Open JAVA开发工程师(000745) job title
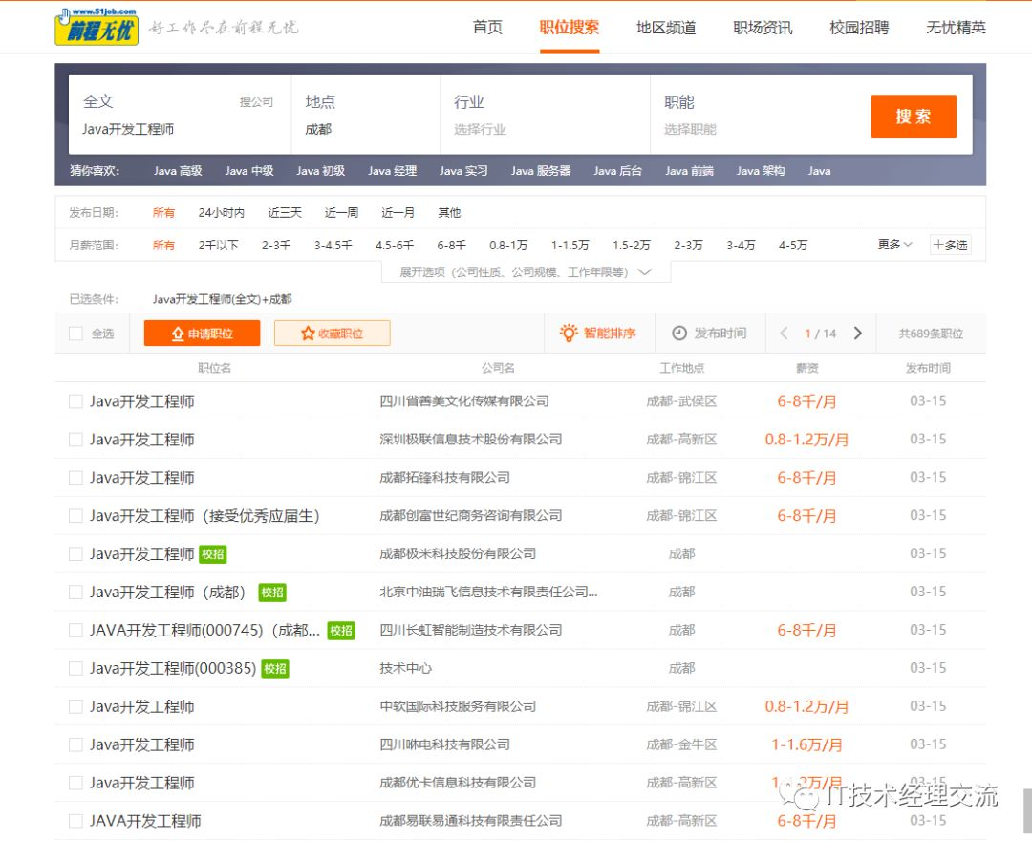This screenshot has height=841, width=1032. 204,631
